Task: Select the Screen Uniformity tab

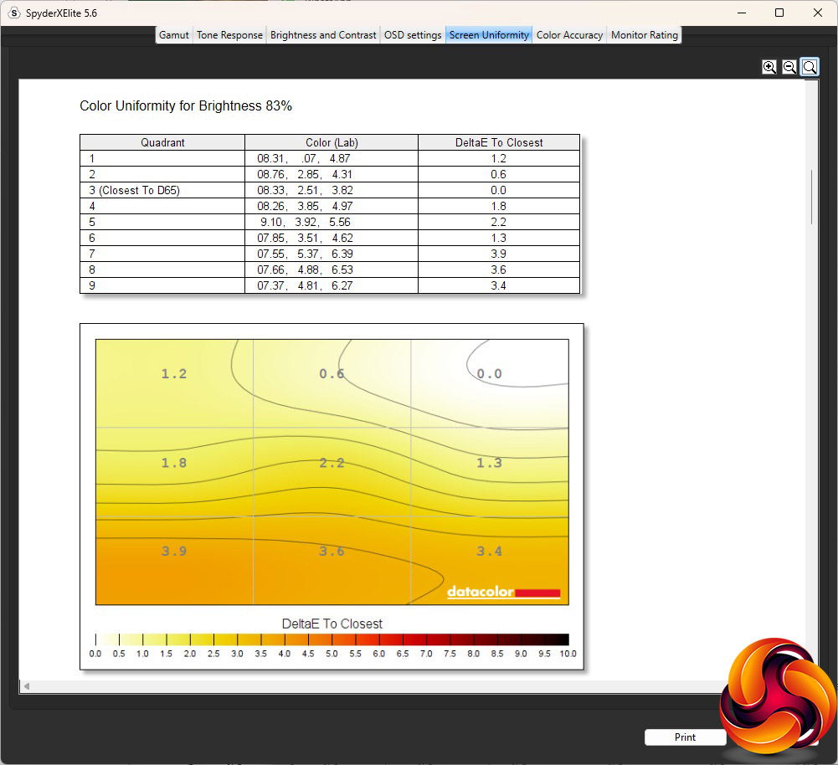Action: (x=488, y=34)
